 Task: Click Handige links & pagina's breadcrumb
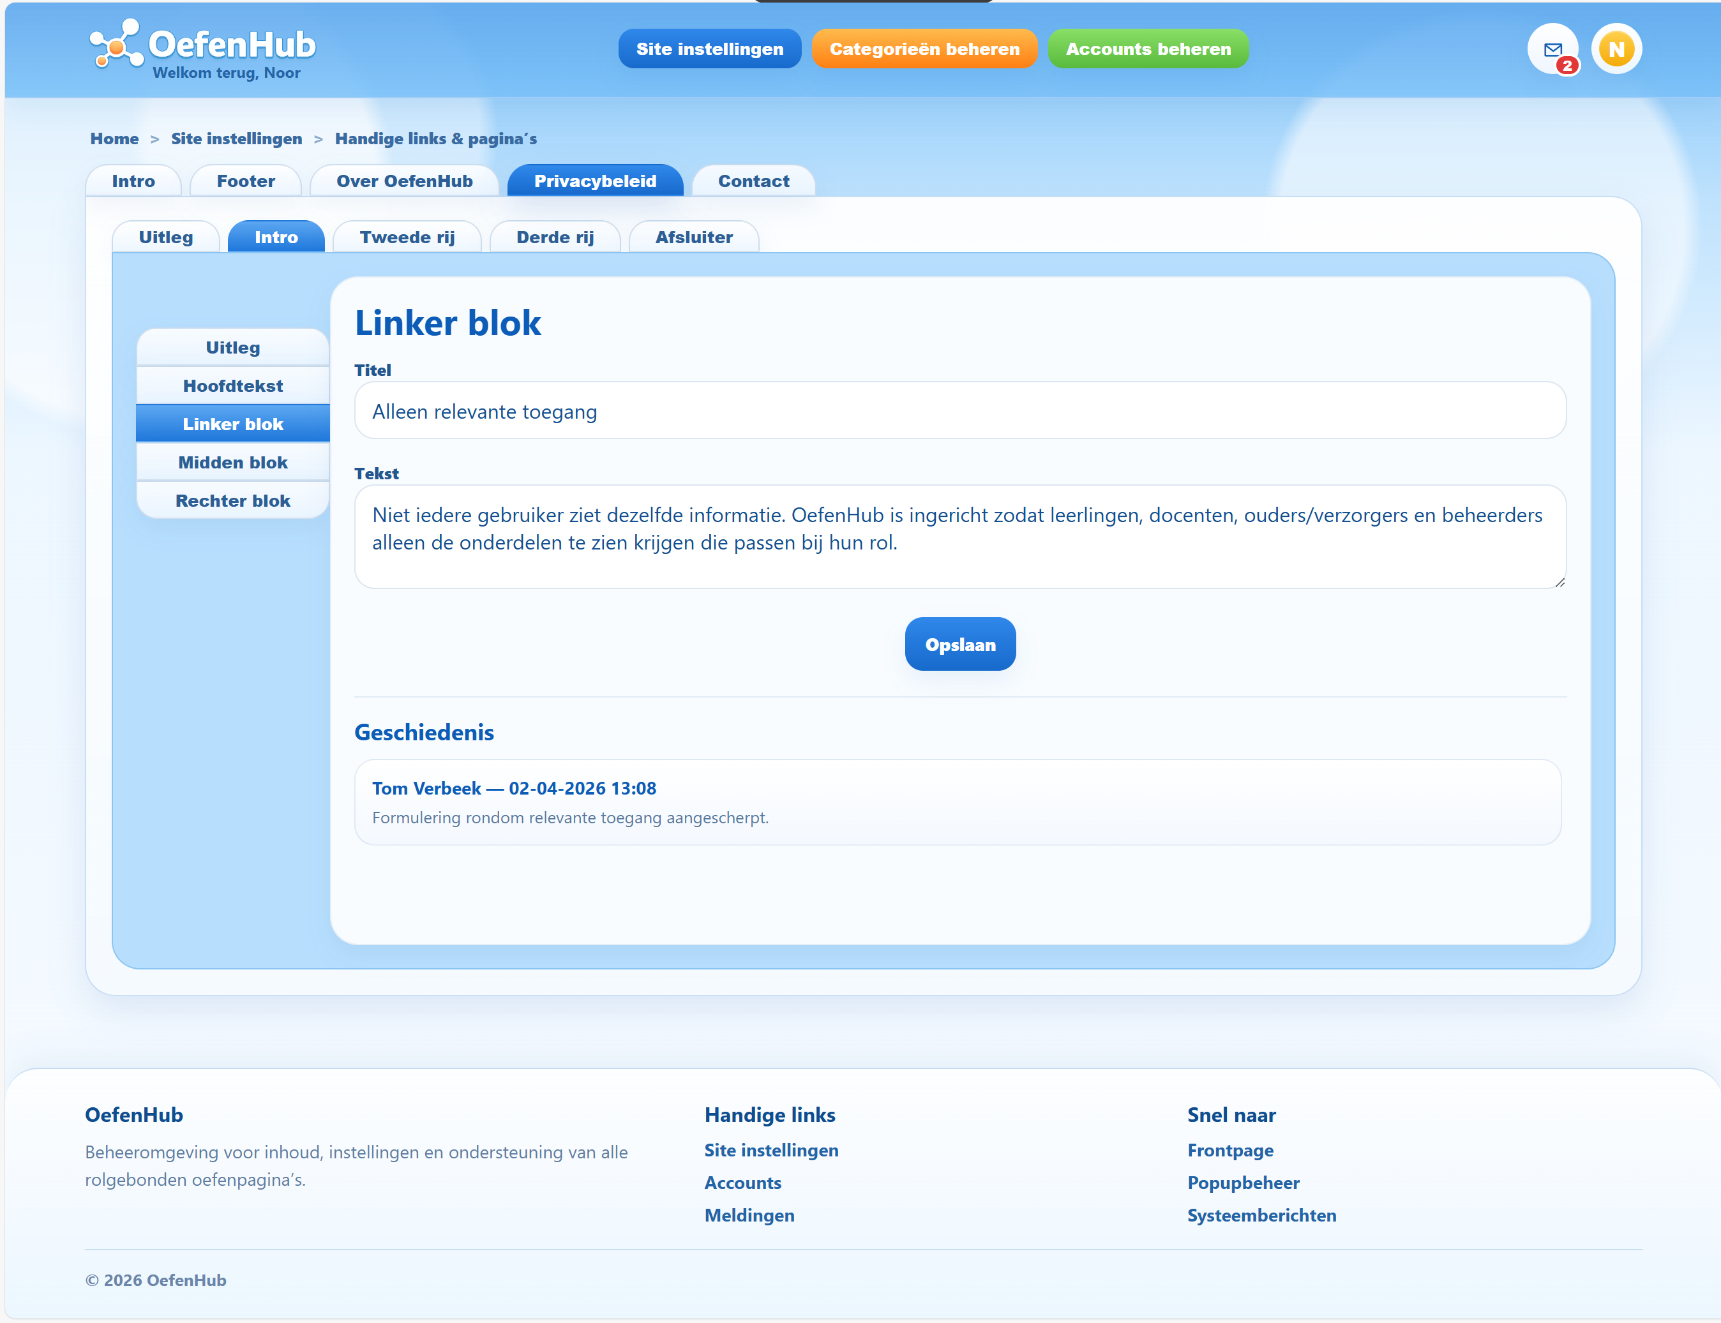[435, 138]
